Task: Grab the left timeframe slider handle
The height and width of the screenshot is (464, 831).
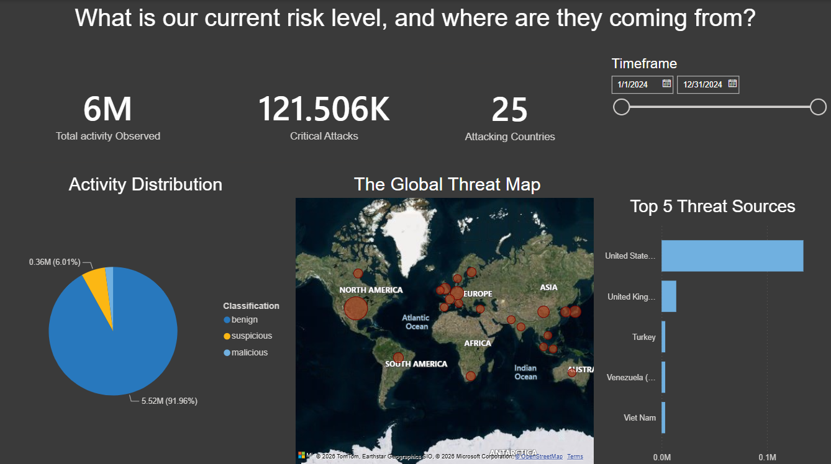Action: pyautogui.click(x=621, y=107)
